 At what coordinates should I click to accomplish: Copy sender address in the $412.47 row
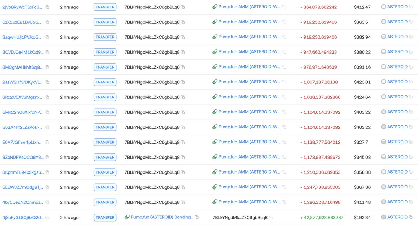click(x=183, y=7)
